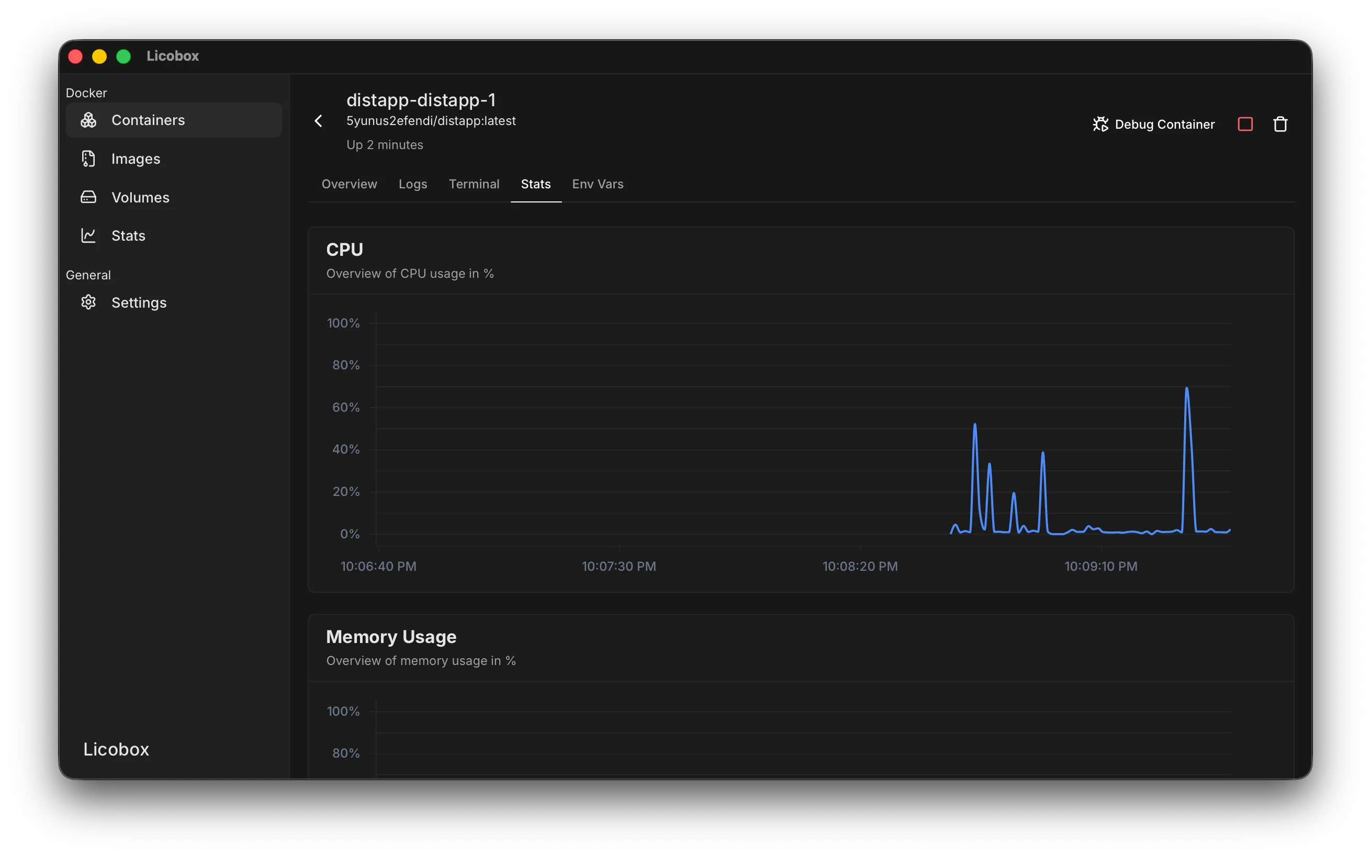Viewport: 1371px width, 857px height.
Task: Click the 10:09:10 PM axis label
Action: (x=1100, y=566)
